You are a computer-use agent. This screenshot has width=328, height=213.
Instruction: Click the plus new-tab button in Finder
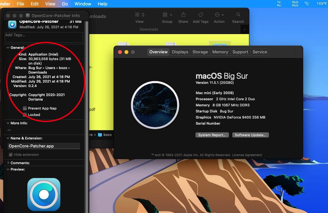point(244,29)
